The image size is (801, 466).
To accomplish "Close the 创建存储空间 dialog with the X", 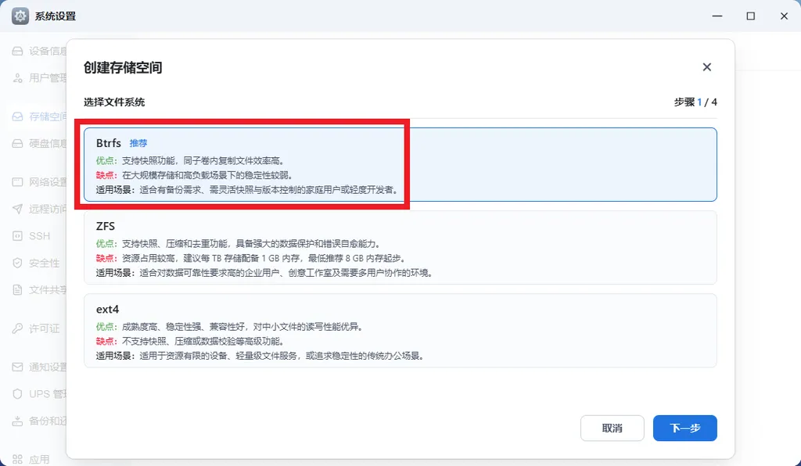I will coord(706,67).
